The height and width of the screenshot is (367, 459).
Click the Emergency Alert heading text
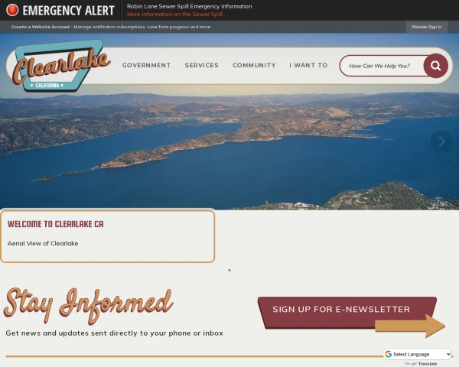(x=68, y=11)
